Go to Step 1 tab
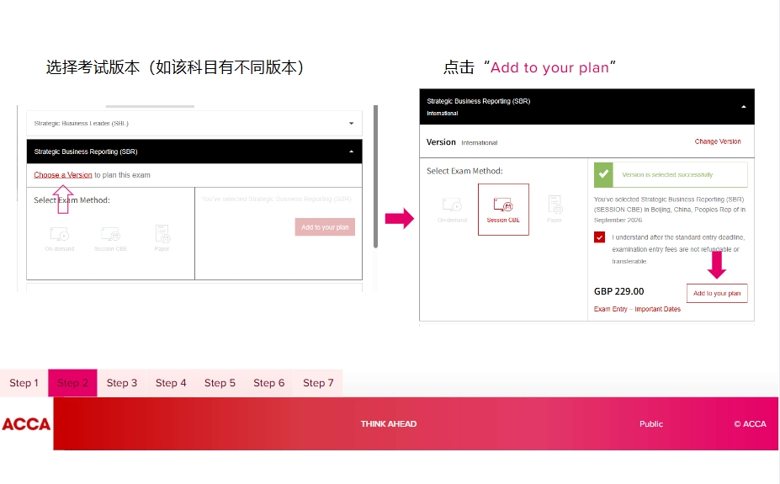The image size is (780, 484). [x=24, y=383]
